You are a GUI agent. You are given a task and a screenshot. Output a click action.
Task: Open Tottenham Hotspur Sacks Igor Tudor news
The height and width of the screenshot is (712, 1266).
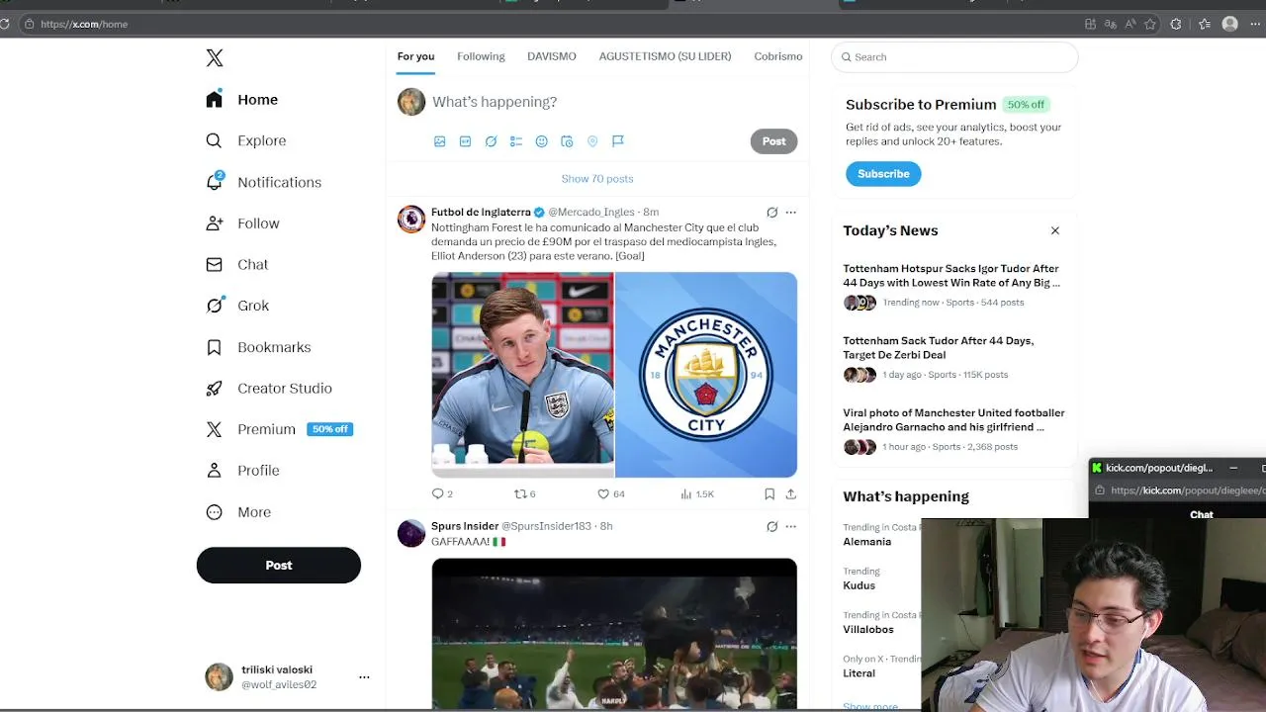952,285
